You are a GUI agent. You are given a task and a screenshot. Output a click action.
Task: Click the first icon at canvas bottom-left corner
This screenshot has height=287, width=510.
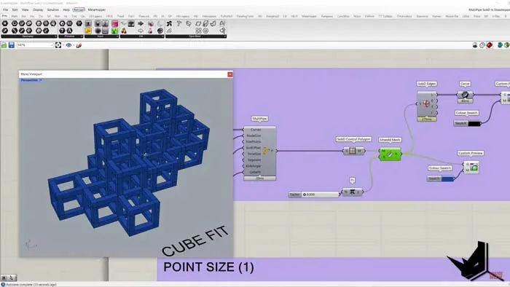coord(4,278)
